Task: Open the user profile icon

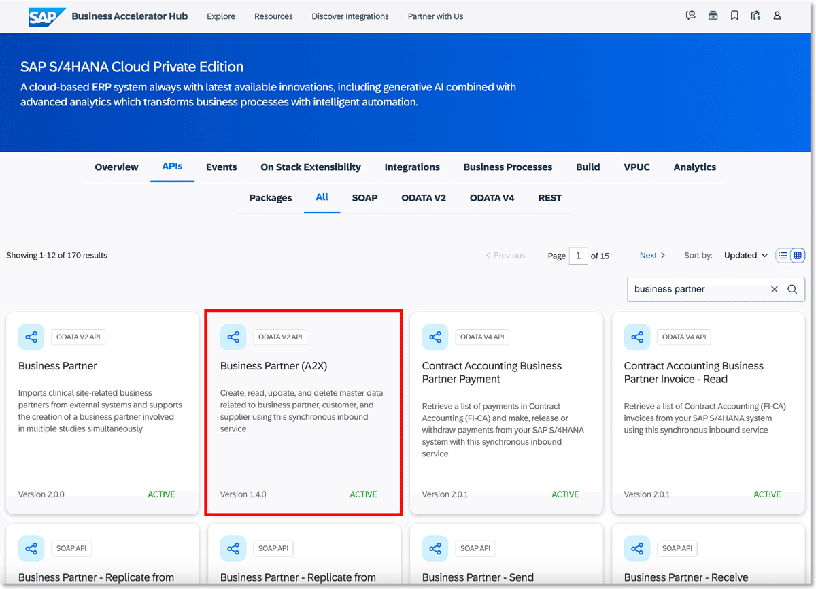Action: click(x=777, y=16)
